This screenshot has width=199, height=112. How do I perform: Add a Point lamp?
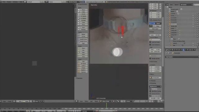pos(83,48)
